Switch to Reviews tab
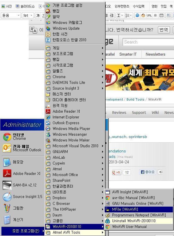174x236 pixels. click(119, 112)
